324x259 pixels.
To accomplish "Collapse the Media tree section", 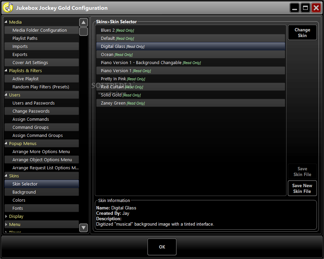I will tap(6, 22).
